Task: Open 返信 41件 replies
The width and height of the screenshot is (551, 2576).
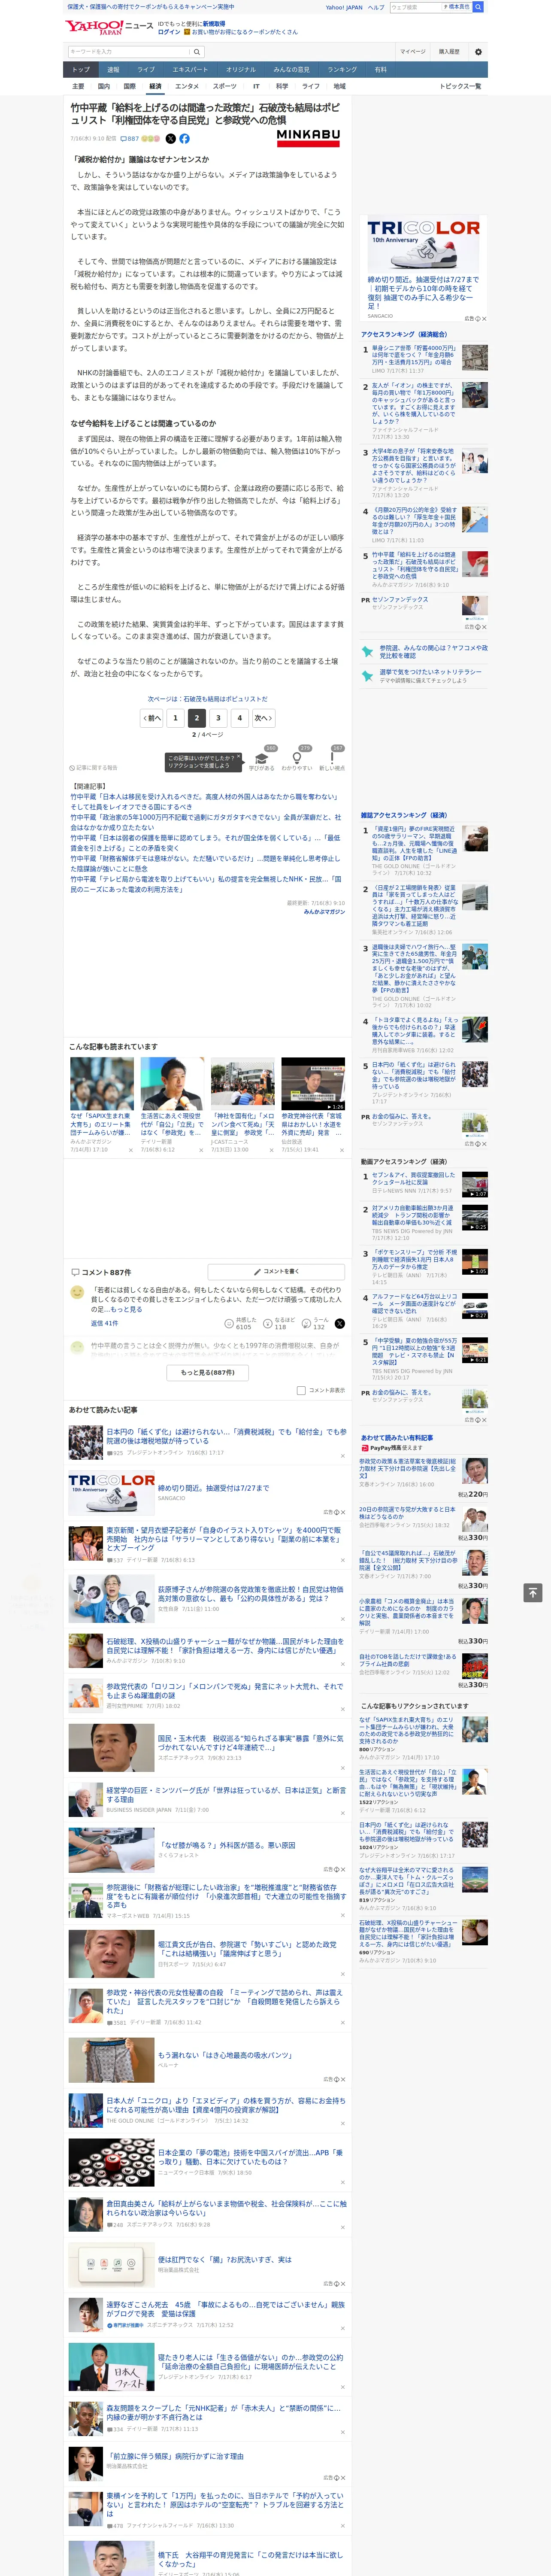Action: coord(104,1323)
